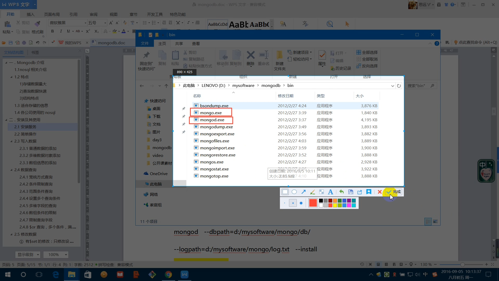
Task: Toggle underline formatting in WPS
Action: [68, 31]
